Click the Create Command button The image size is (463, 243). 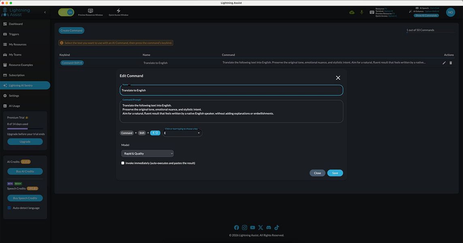click(x=71, y=30)
